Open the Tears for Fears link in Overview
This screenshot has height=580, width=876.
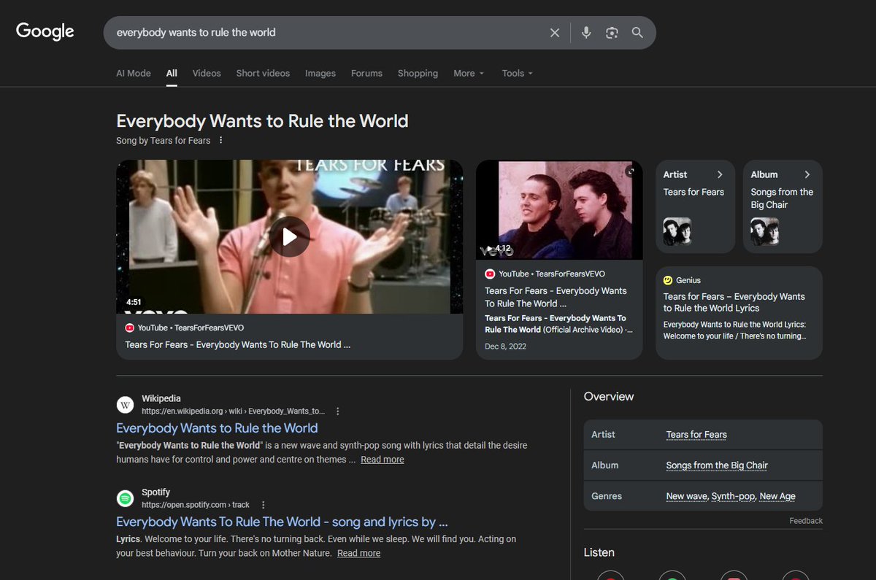coord(696,435)
